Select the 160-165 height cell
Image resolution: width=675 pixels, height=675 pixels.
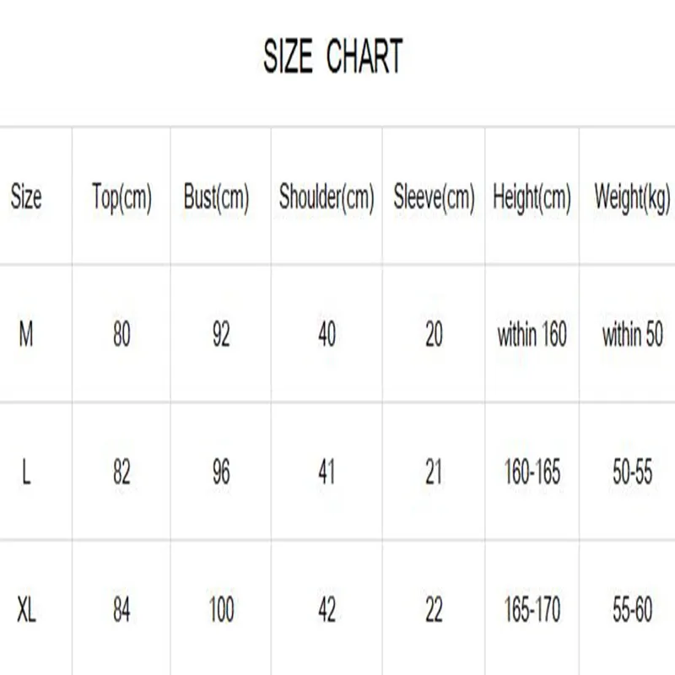tap(532, 472)
